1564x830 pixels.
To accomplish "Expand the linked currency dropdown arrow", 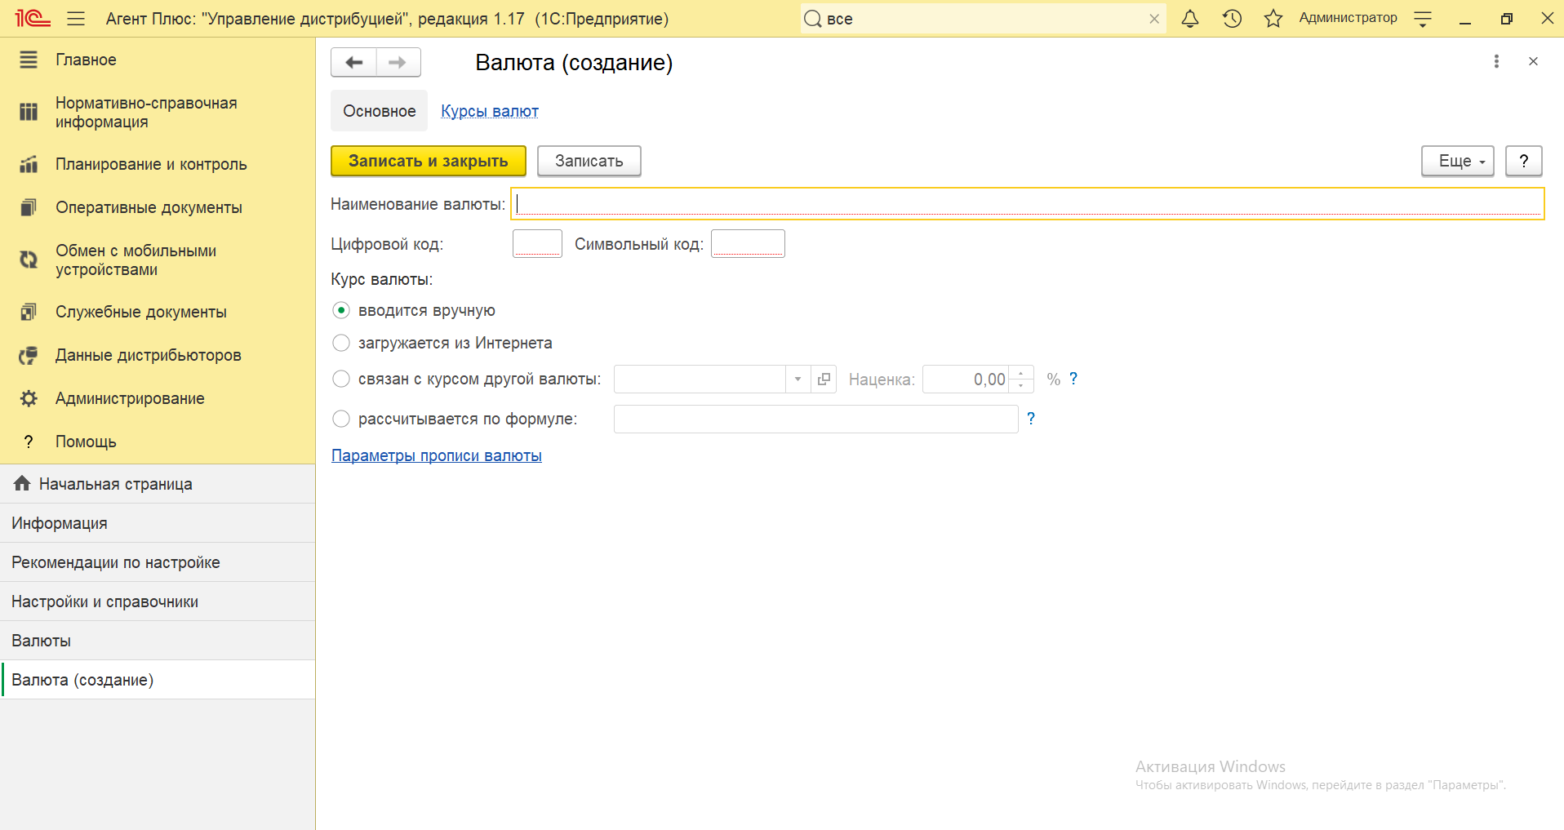I will (798, 379).
